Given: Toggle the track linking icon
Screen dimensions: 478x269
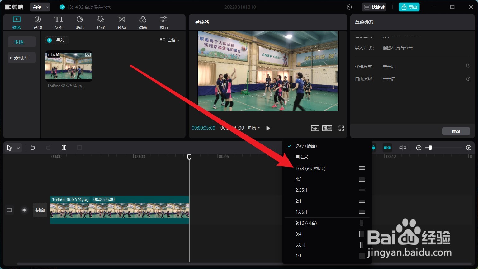Looking at the screenshot, I should click(387, 148).
